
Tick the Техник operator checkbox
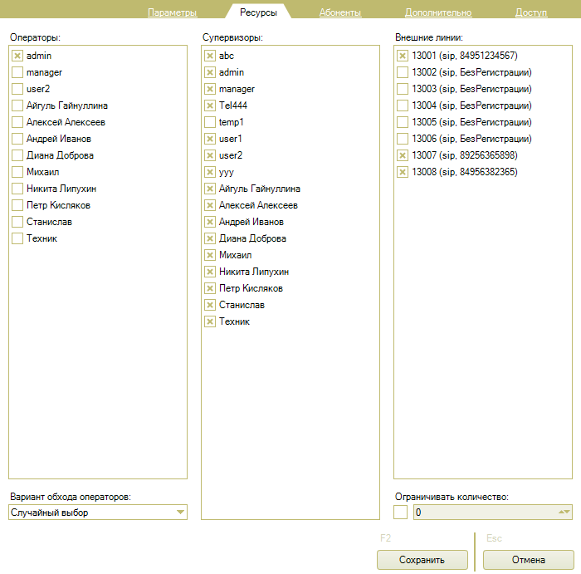17,238
